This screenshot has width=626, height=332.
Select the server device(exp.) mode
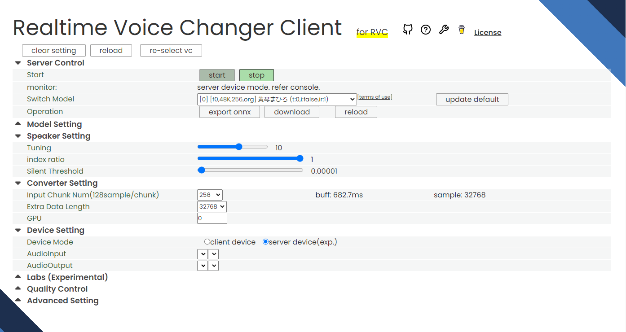coord(265,241)
